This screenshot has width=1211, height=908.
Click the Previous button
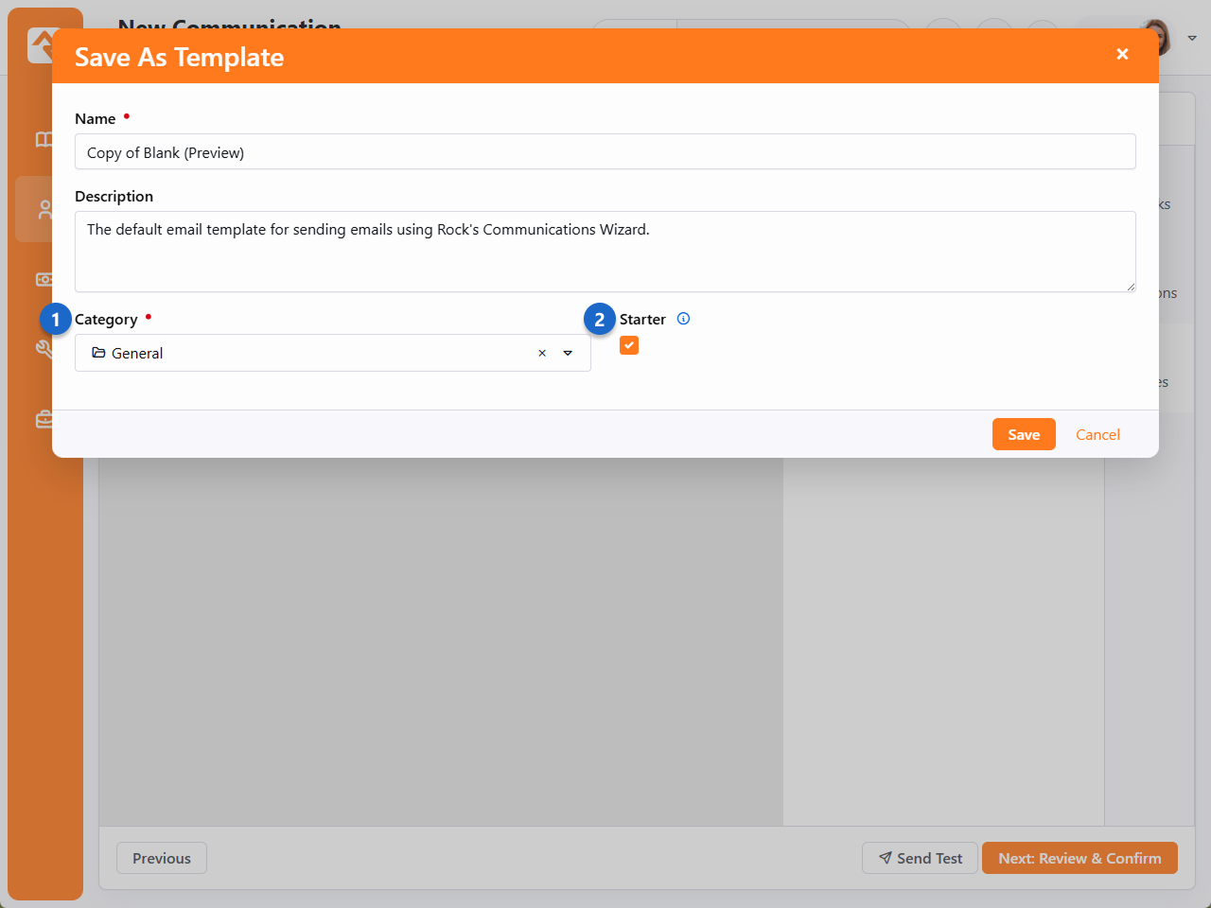(x=162, y=858)
